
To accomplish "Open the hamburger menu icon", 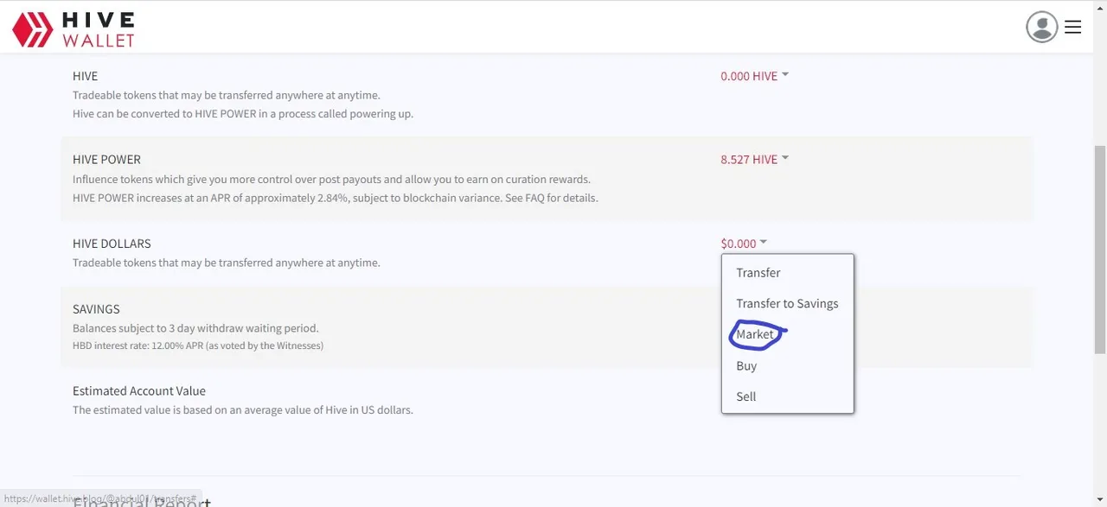I will click(x=1073, y=27).
